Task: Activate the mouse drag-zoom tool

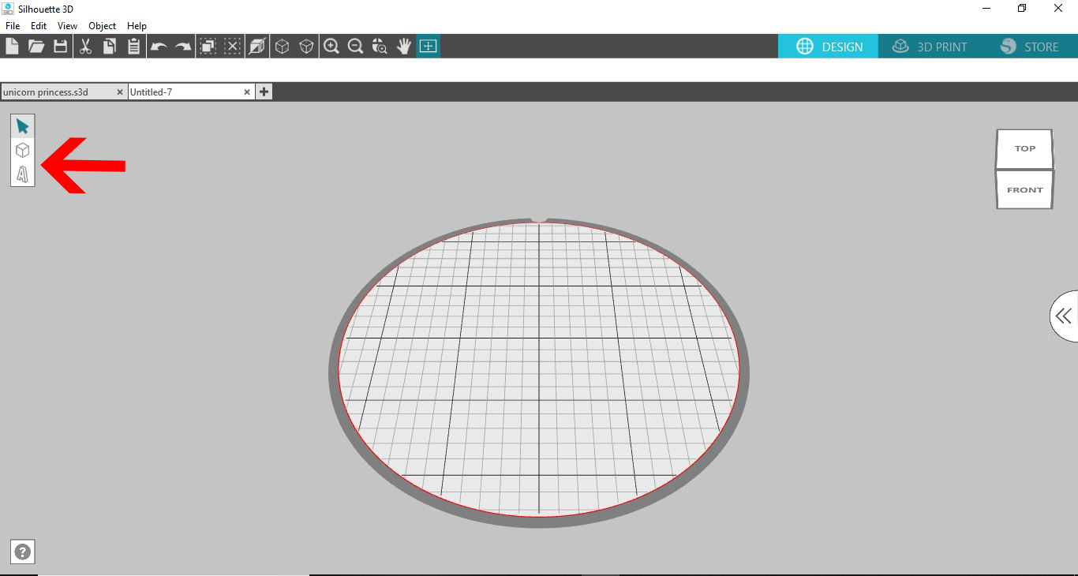Action: [x=380, y=47]
